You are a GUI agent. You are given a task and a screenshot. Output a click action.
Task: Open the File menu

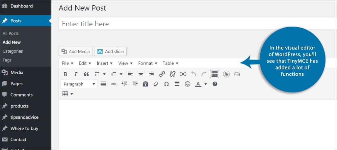coord(67,63)
